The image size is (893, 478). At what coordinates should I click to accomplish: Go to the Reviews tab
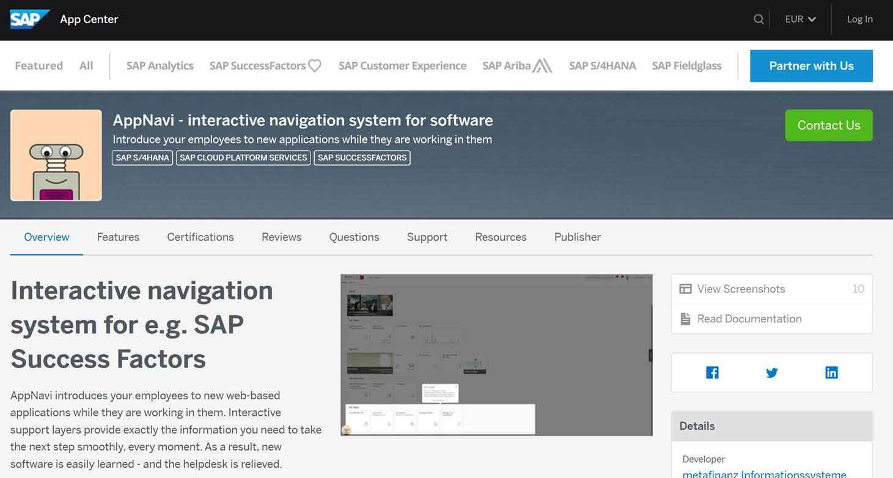pos(281,237)
